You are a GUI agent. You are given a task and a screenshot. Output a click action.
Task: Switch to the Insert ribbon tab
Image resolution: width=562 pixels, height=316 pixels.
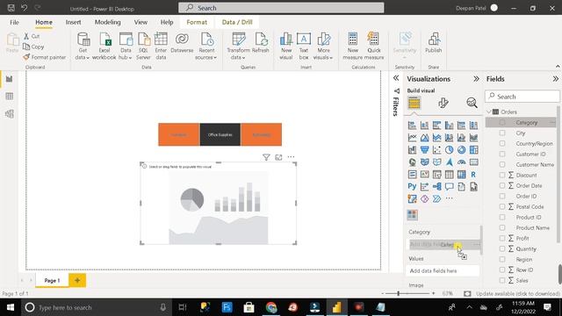[73, 22]
